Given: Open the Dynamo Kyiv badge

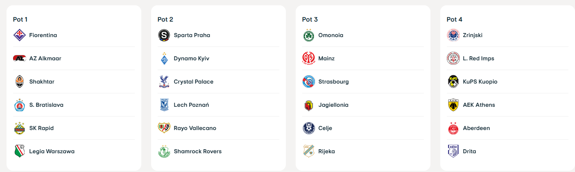Looking at the screenshot, I should click(164, 58).
